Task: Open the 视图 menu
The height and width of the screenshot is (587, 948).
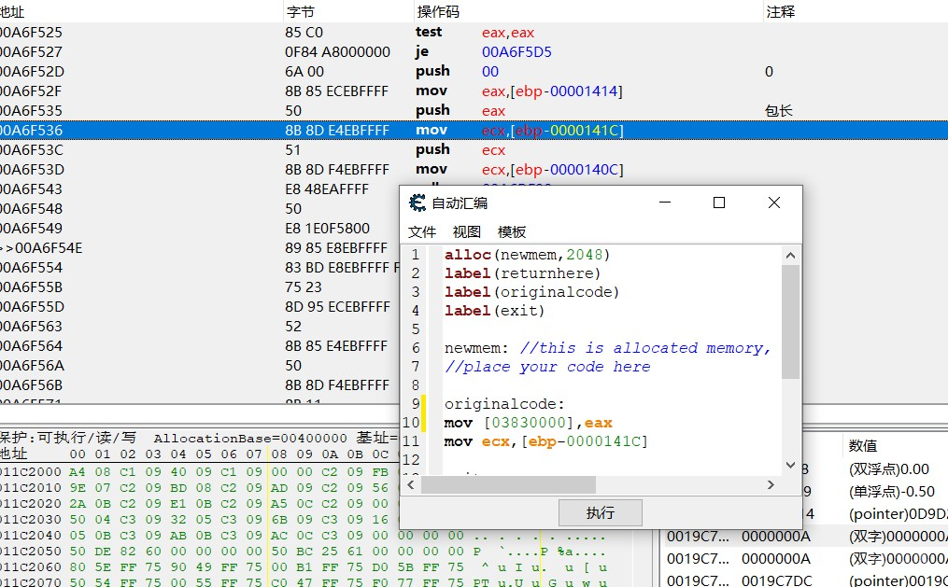Action: [x=467, y=231]
